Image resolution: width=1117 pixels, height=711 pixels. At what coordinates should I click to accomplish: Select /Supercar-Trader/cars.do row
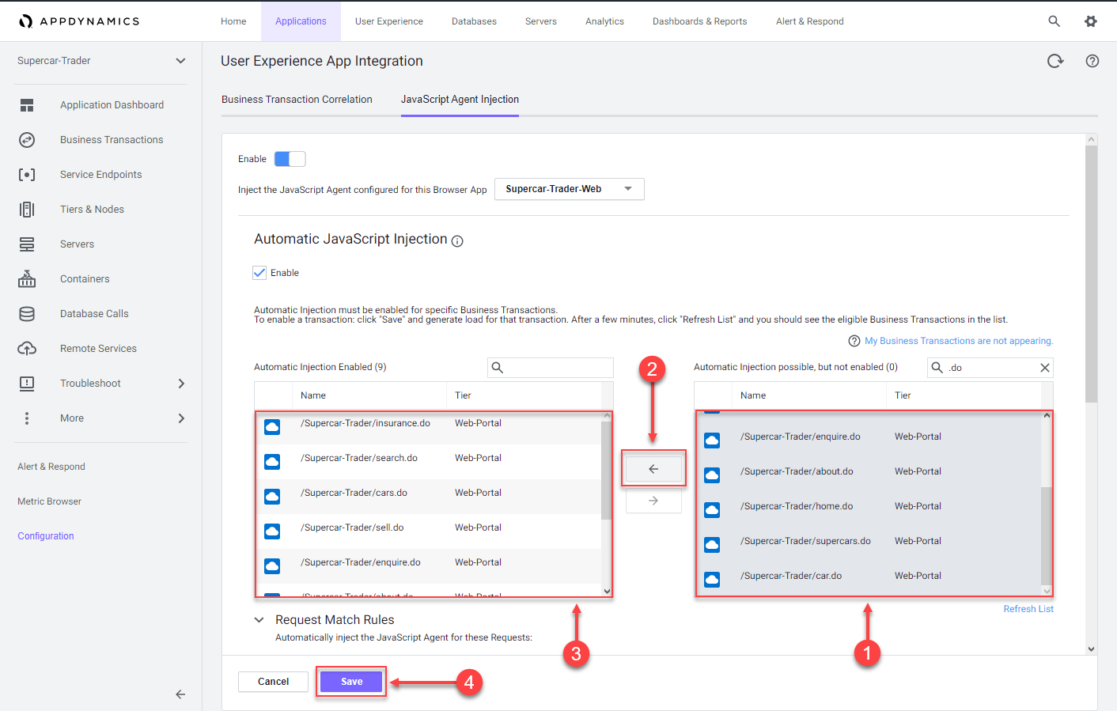pyautogui.click(x=428, y=497)
